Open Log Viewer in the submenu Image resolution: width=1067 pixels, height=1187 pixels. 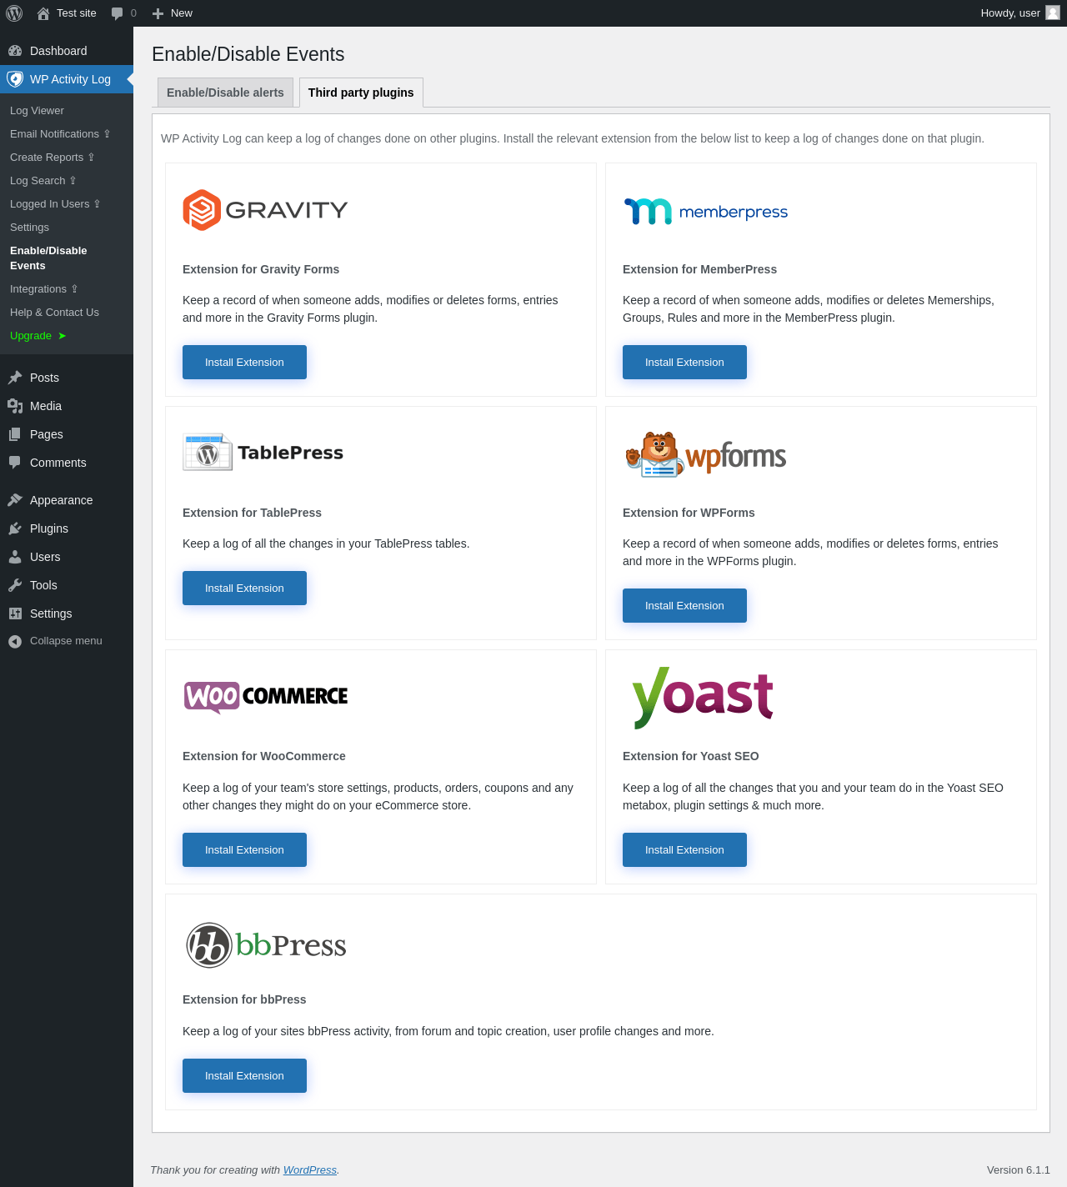click(x=37, y=111)
